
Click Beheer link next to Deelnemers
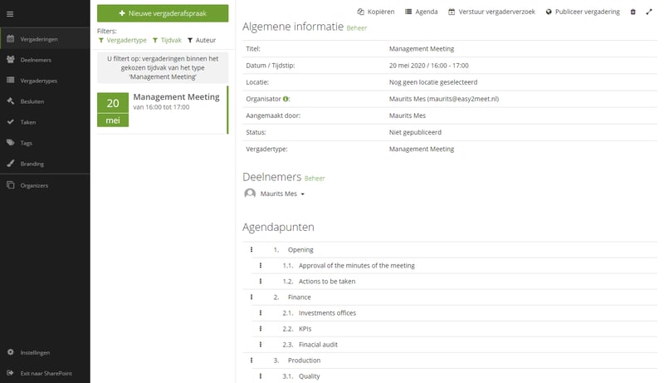tap(315, 179)
